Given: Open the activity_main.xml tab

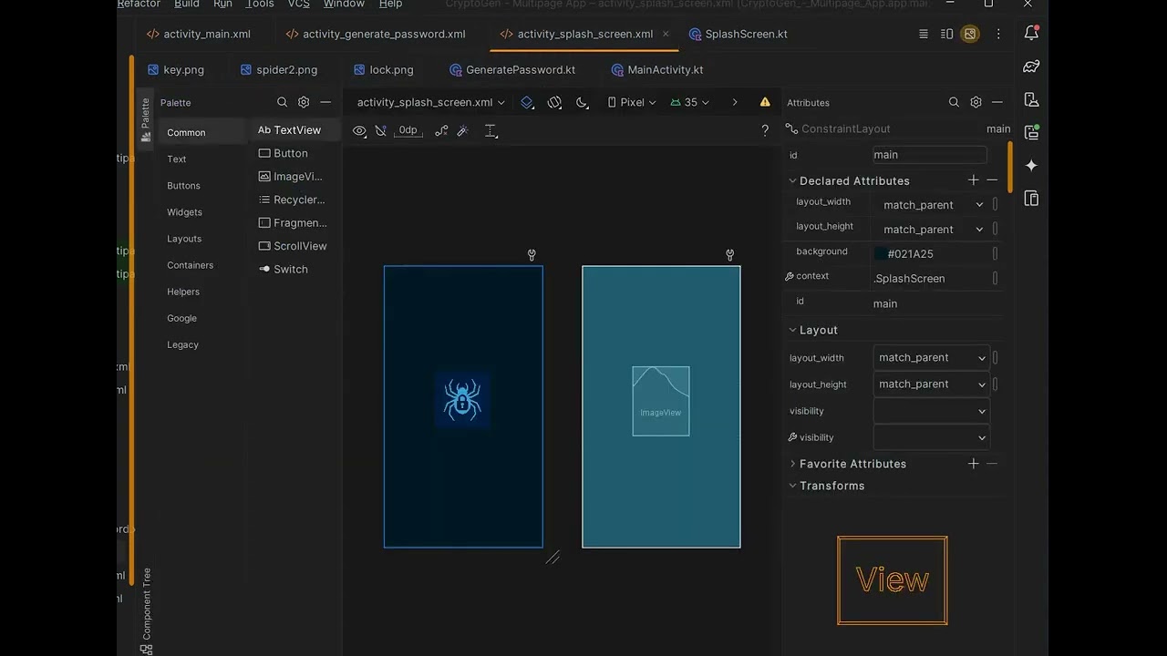Looking at the screenshot, I should [x=199, y=34].
